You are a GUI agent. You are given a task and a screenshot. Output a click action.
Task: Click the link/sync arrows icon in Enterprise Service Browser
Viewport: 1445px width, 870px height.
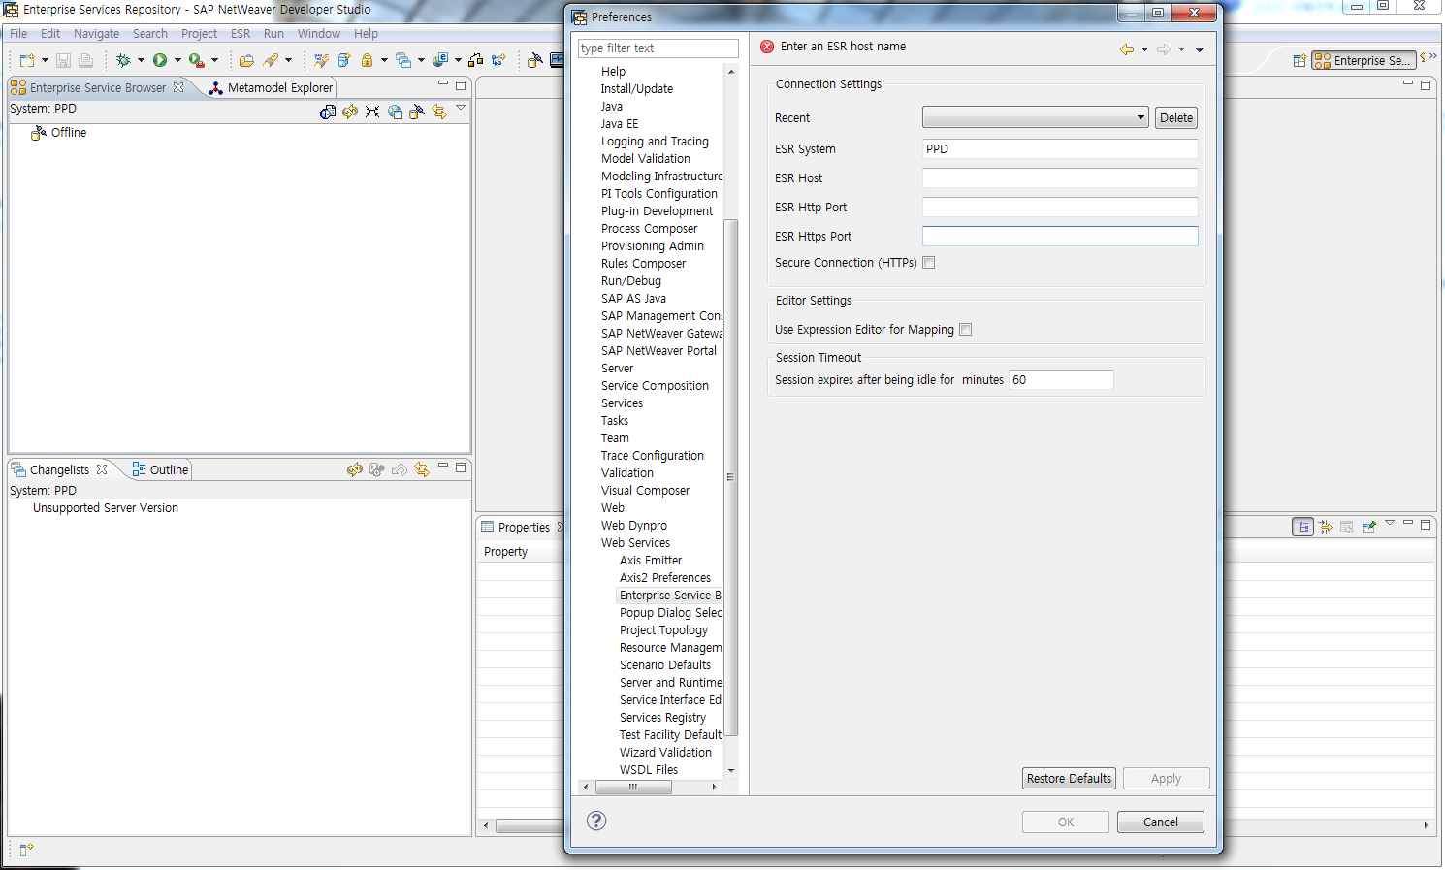[x=439, y=112]
